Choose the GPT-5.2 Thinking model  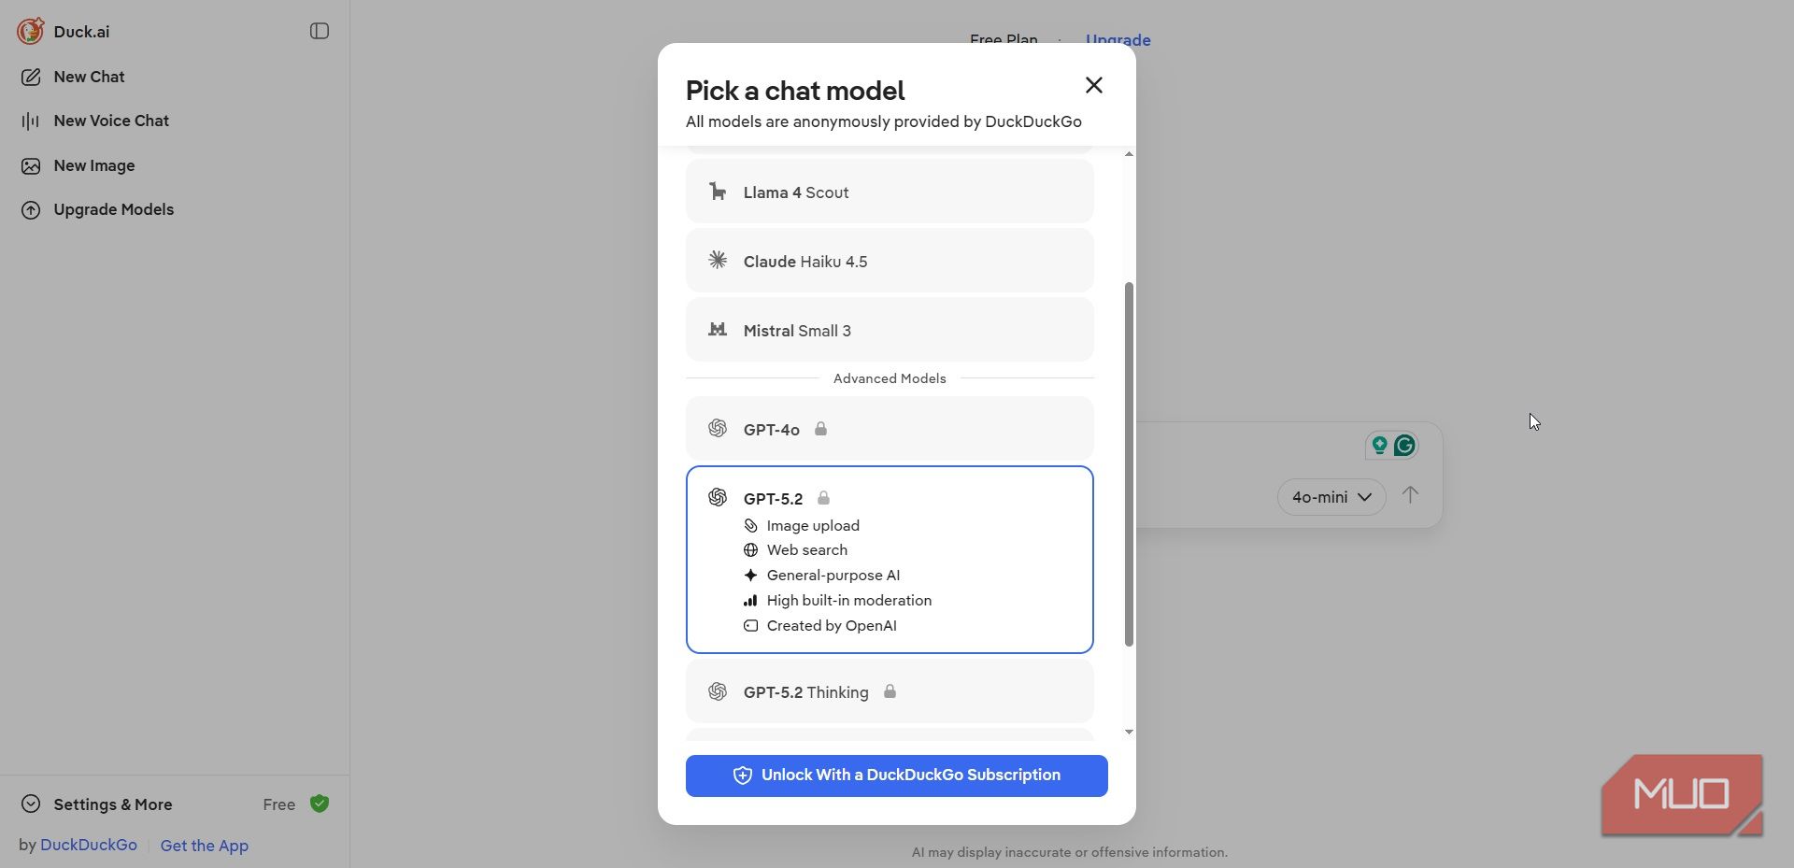click(890, 691)
